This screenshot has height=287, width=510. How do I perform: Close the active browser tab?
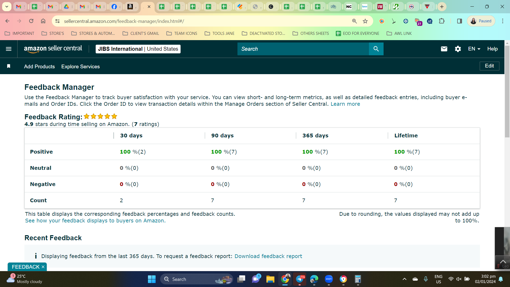tap(149, 7)
